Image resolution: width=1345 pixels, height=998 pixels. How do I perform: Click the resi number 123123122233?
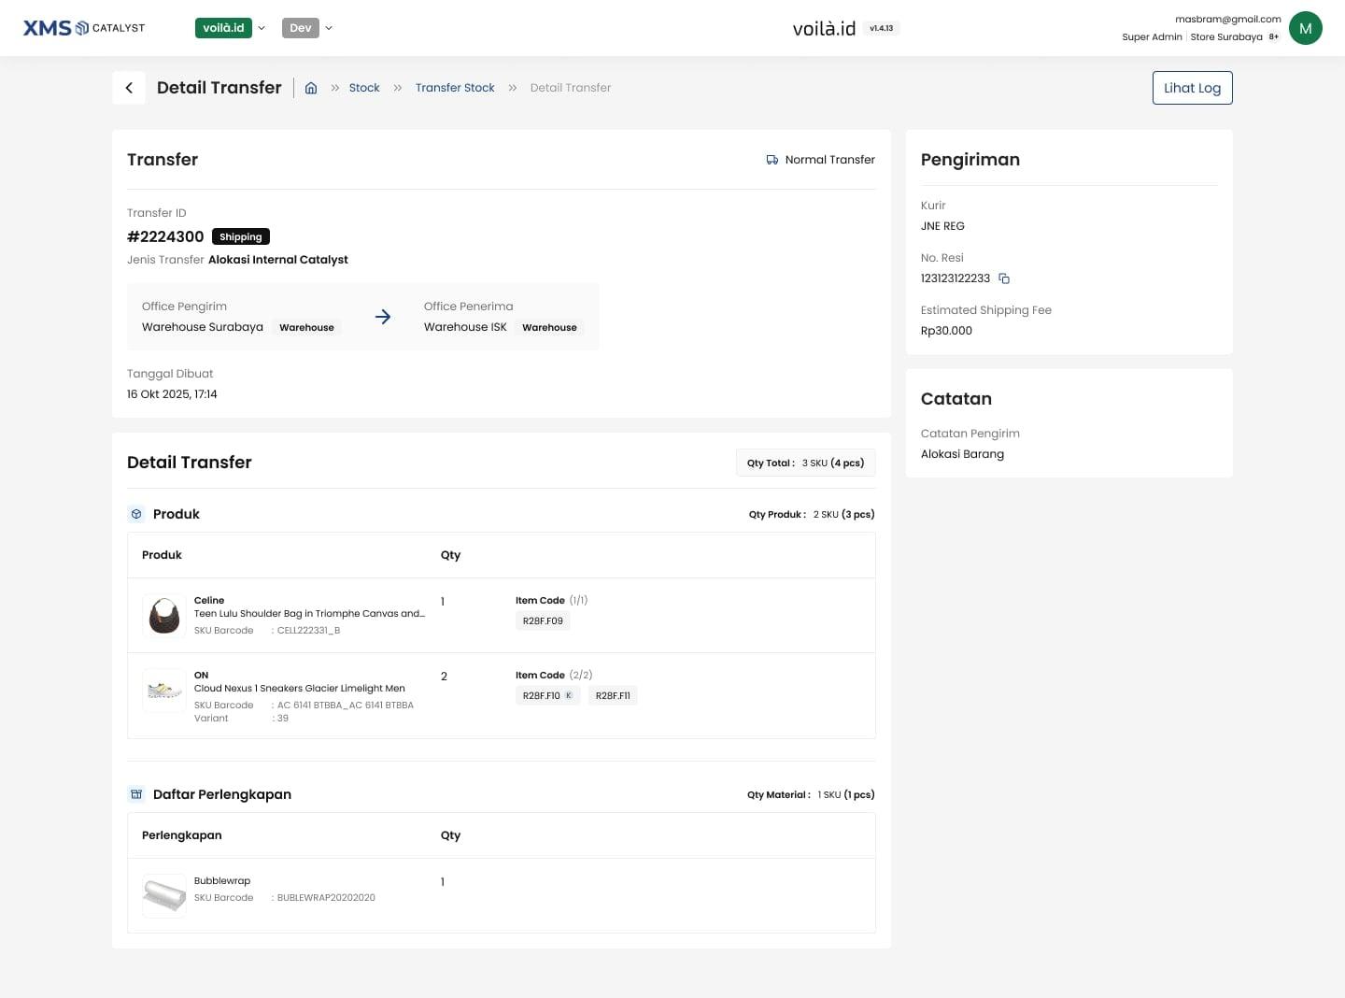pos(956,278)
